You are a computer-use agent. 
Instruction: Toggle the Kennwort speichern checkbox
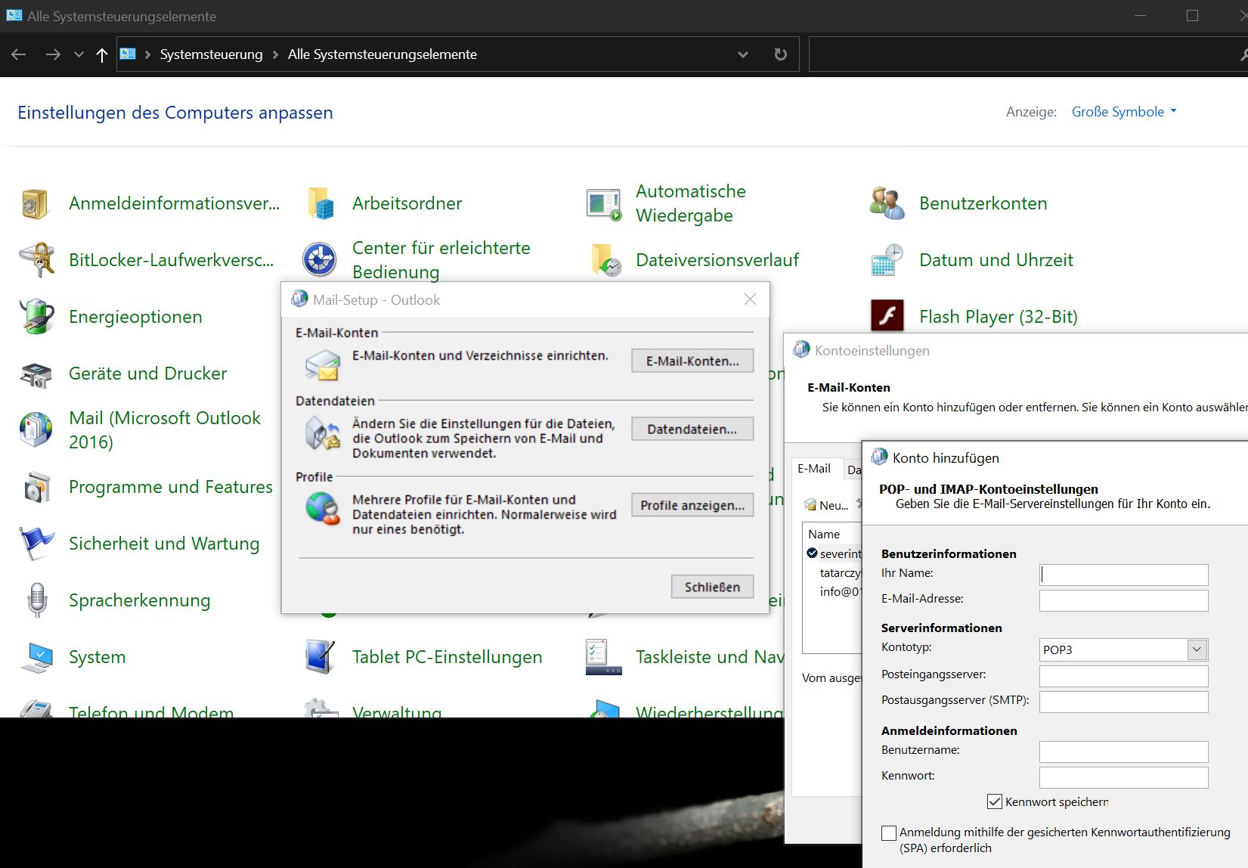[x=995, y=801]
